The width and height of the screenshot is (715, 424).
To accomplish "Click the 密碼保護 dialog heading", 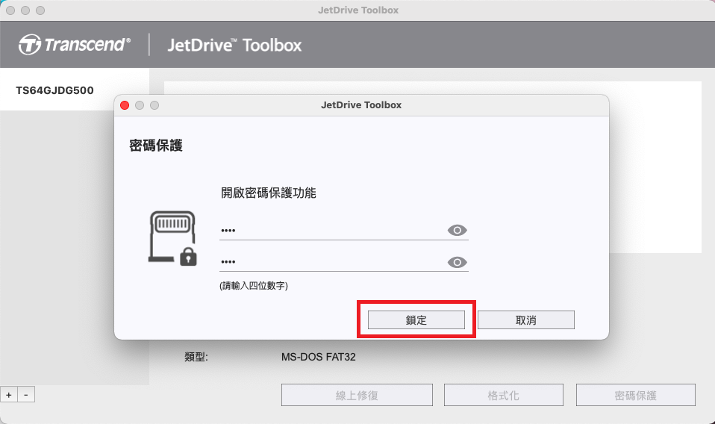I will [156, 146].
